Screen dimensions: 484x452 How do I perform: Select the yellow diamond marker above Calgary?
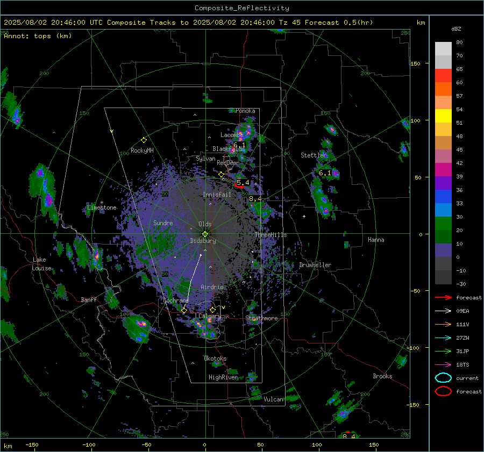point(212,310)
